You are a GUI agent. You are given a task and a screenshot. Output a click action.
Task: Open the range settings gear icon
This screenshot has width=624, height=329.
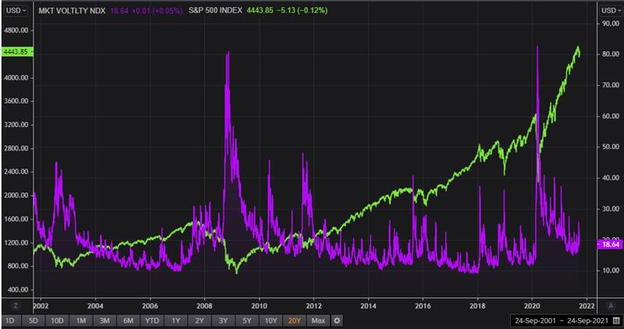[337, 320]
